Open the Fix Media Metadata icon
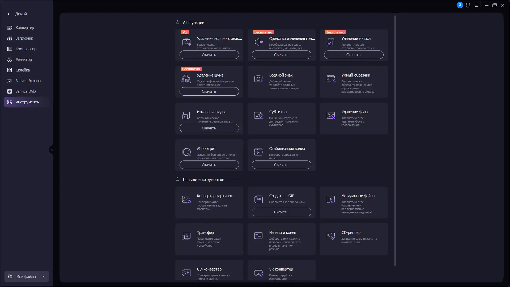Image resolution: width=510 pixels, height=287 pixels. [x=331, y=200]
